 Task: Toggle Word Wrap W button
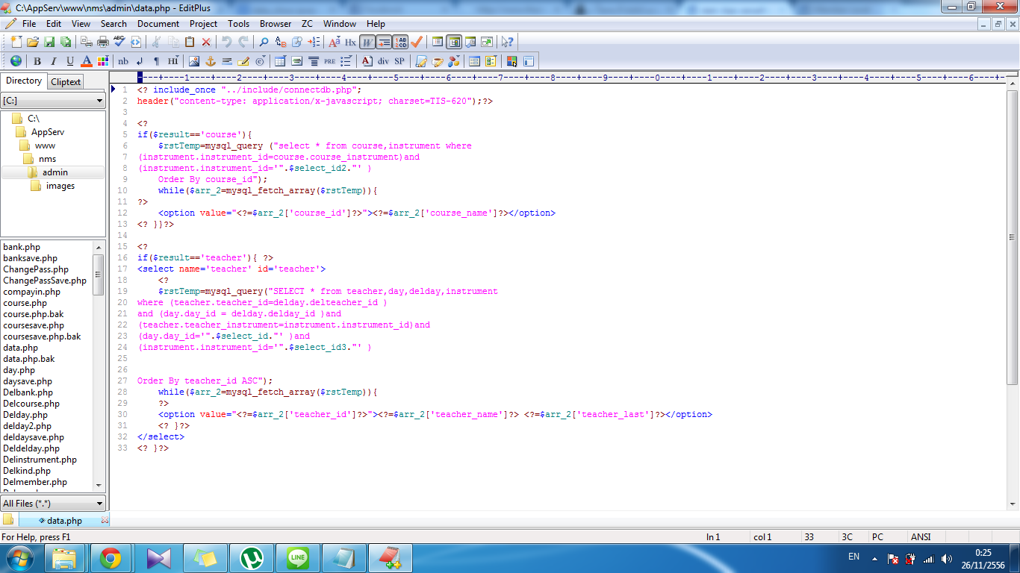pos(367,42)
